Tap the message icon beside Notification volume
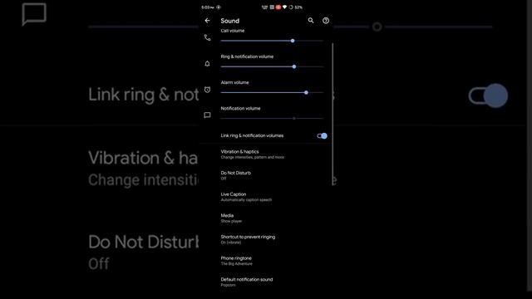Screen dimensions: 532x299 coord(207,115)
